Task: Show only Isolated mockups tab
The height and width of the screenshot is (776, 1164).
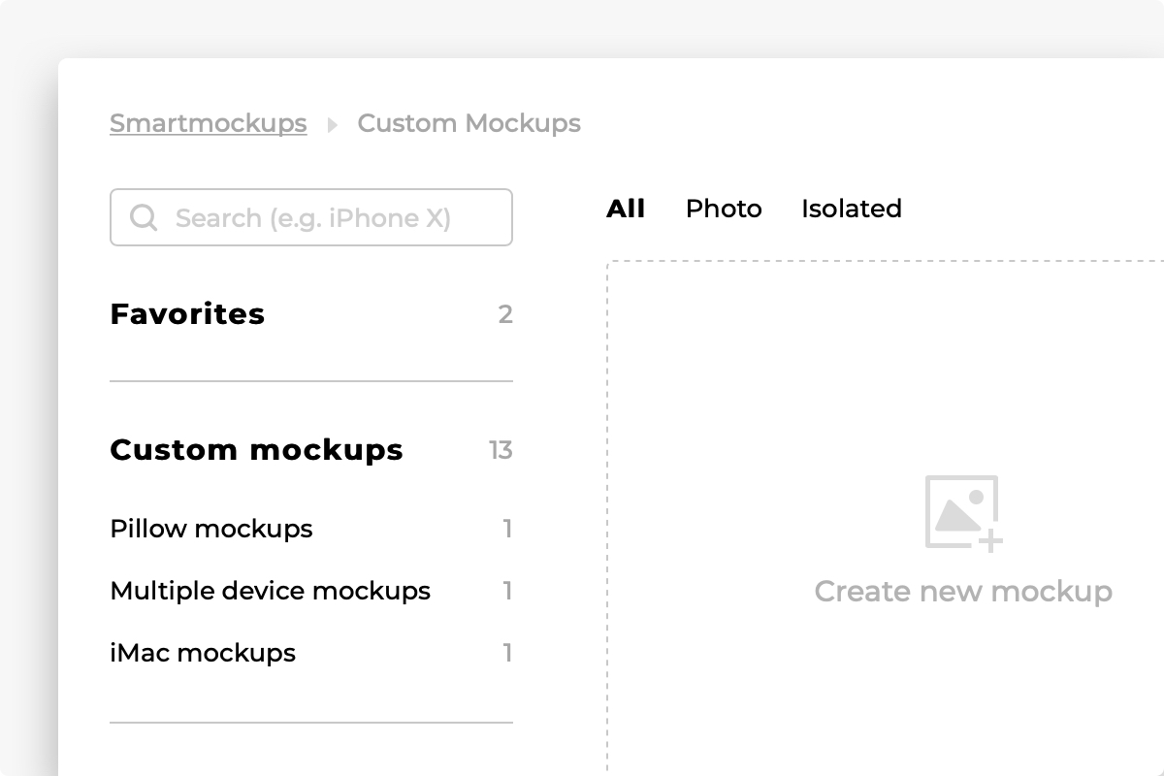Action: point(851,209)
